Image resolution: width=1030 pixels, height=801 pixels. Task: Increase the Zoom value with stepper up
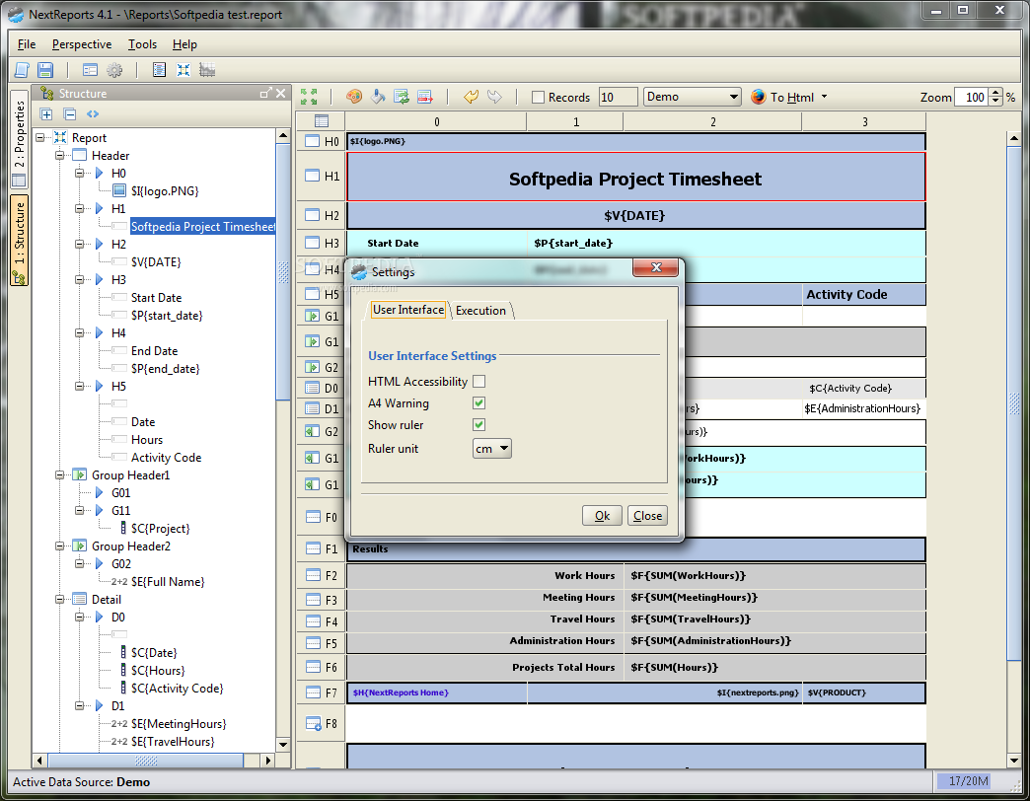(995, 93)
